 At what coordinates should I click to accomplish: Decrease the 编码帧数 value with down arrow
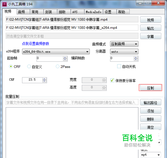tap(136, 60)
